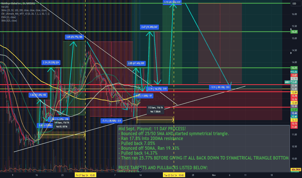The height and width of the screenshot is (178, 302).
Task: Click the 15.27 green price label
Action: 294,32
